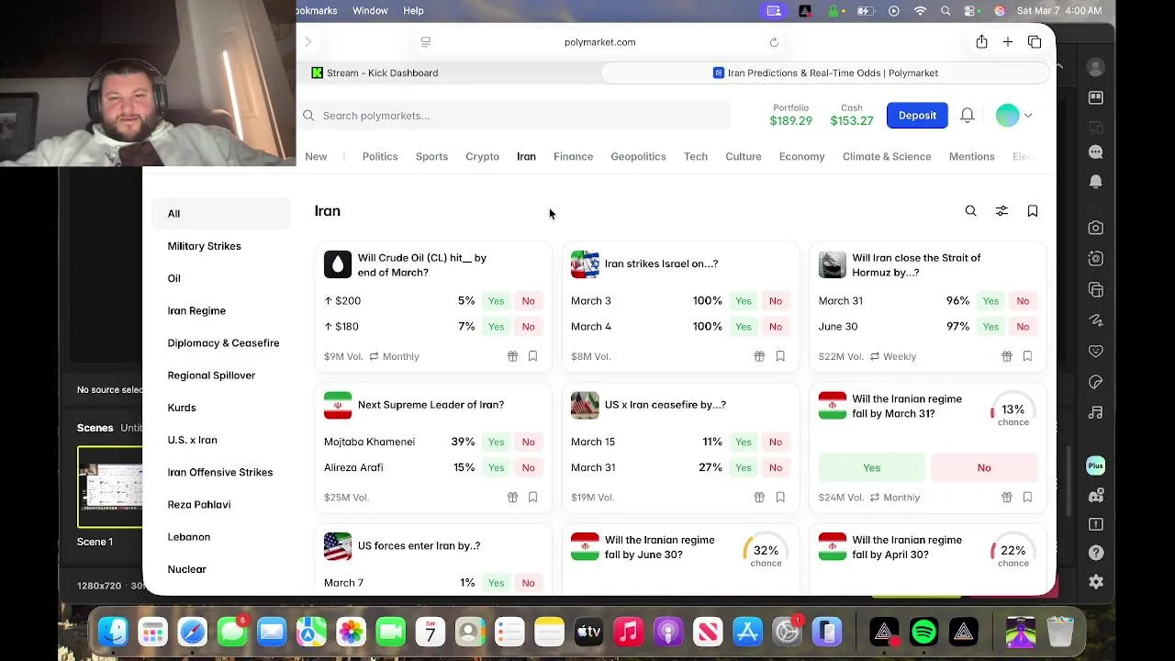Open Will Iran close the Strait of Hormuz market

916,265
